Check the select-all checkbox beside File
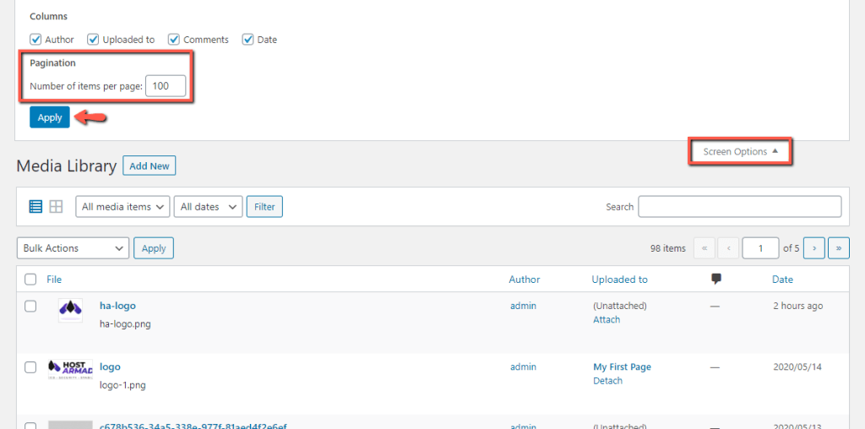Image resolution: width=865 pixels, height=429 pixels. [31, 280]
